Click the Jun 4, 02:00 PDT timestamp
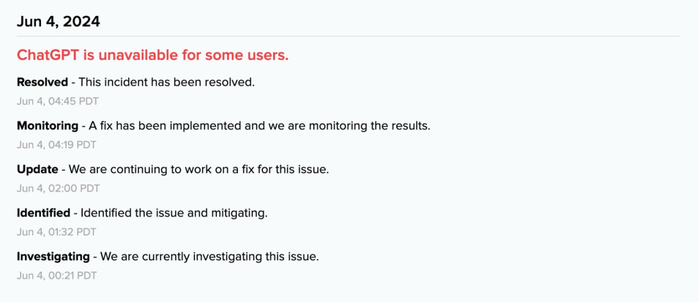The image size is (699, 302). click(58, 188)
